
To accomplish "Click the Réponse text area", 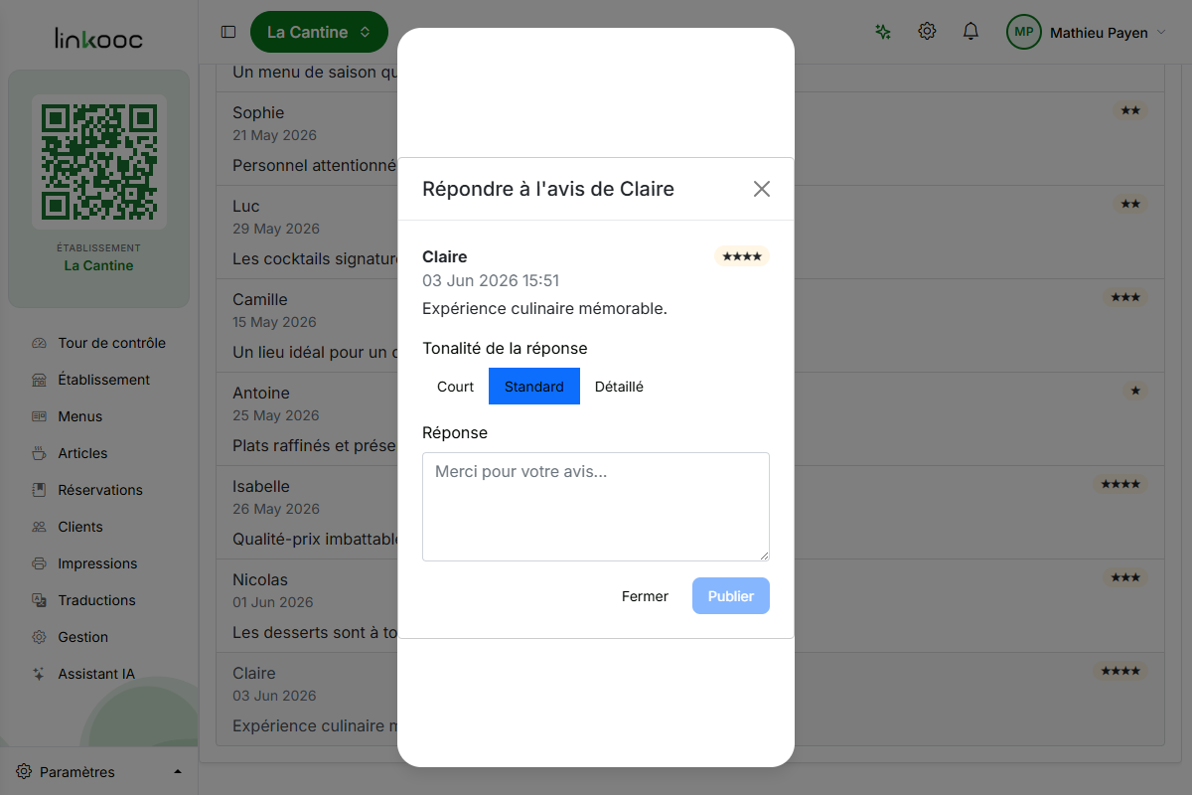I will pyautogui.click(x=596, y=507).
